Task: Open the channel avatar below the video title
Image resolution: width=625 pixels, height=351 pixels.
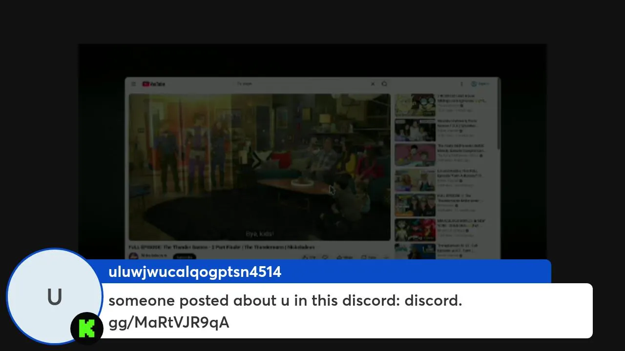Action: point(133,256)
